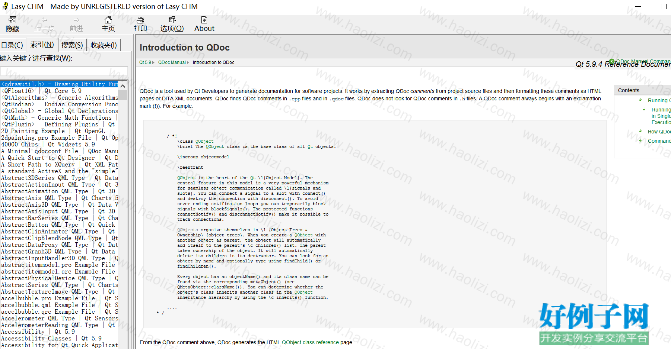671x349 pixels.
Task: Select '2D Painting Example' index entry
Action: click(59, 131)
